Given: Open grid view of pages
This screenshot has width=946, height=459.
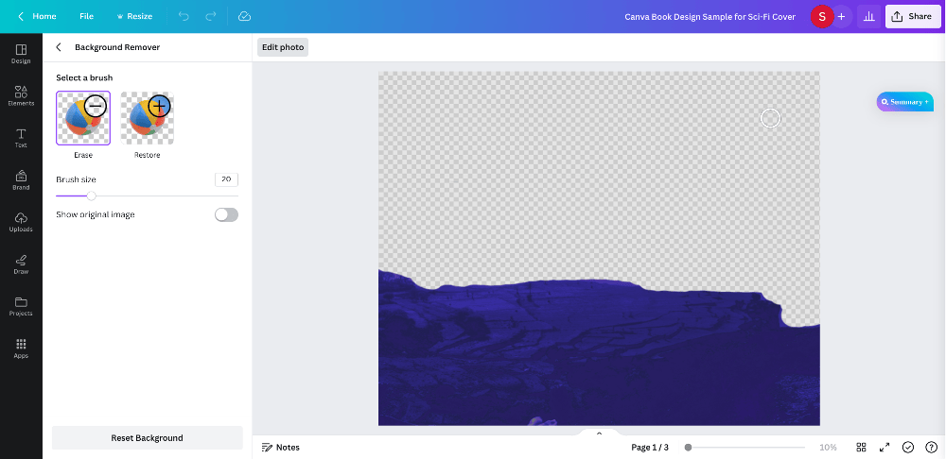Looking at the screenshot, I should click(862, 447).
